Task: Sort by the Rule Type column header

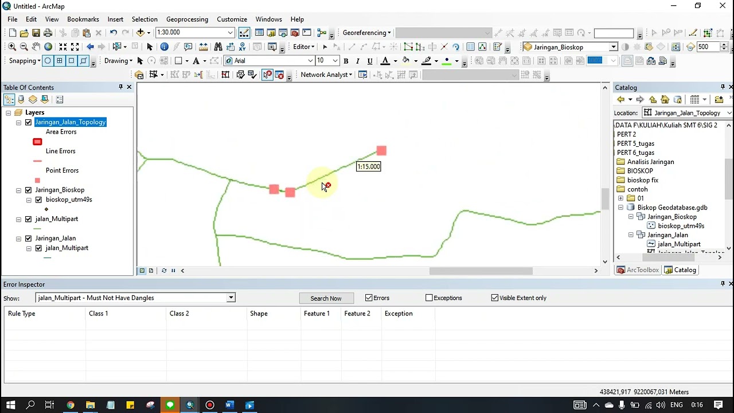Action: [x=44, y=314]
